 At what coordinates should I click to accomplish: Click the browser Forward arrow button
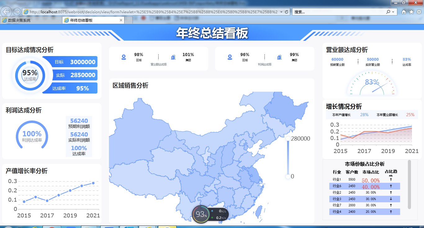tap(17, 12)
